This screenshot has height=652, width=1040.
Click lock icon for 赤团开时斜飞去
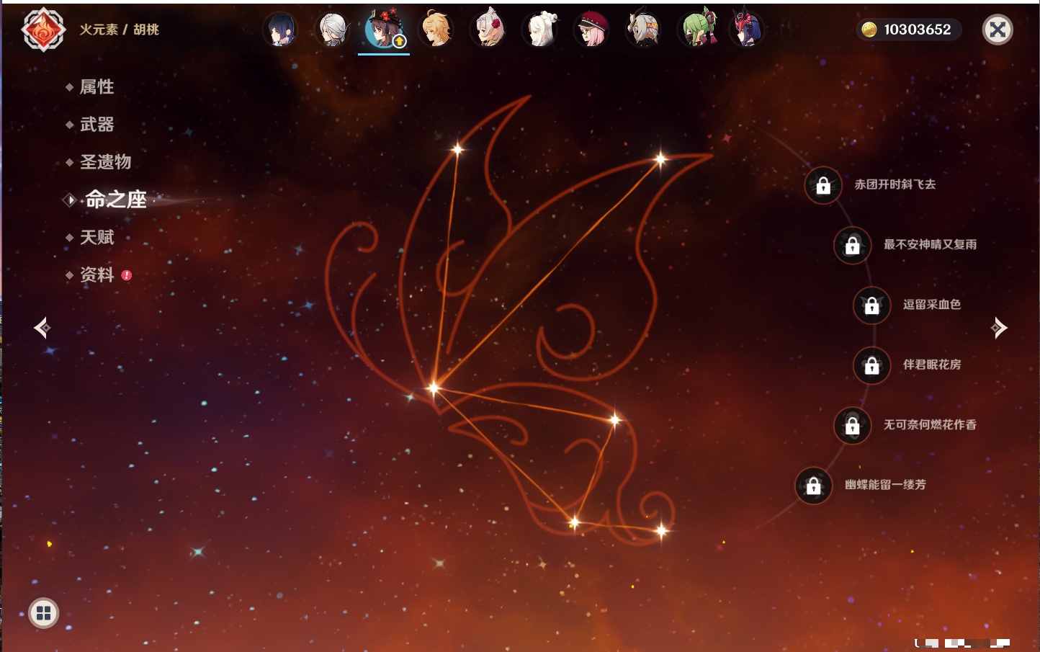823,186
